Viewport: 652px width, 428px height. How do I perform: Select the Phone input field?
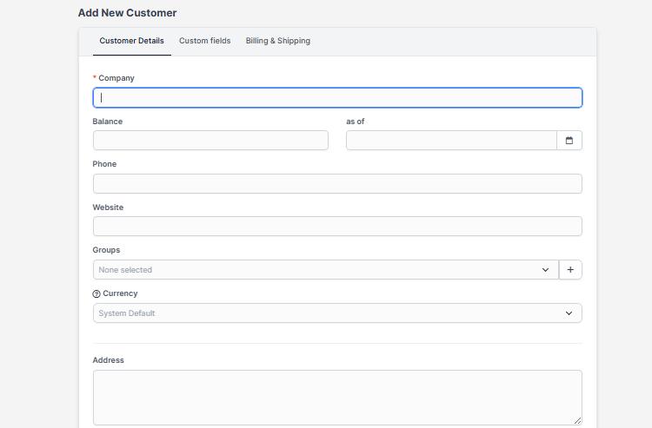coord(337,184)
